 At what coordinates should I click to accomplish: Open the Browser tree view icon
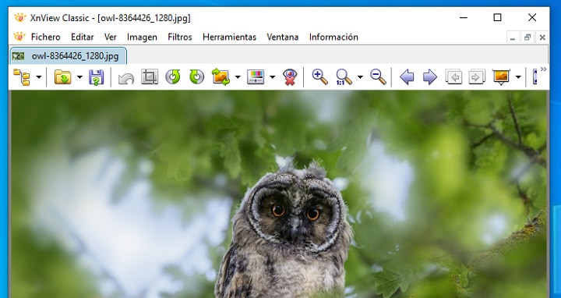(x=22, y=77)
